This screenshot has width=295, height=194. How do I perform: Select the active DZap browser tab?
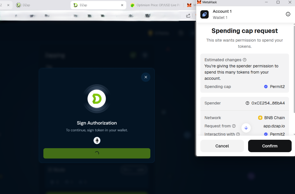[98, 5]
